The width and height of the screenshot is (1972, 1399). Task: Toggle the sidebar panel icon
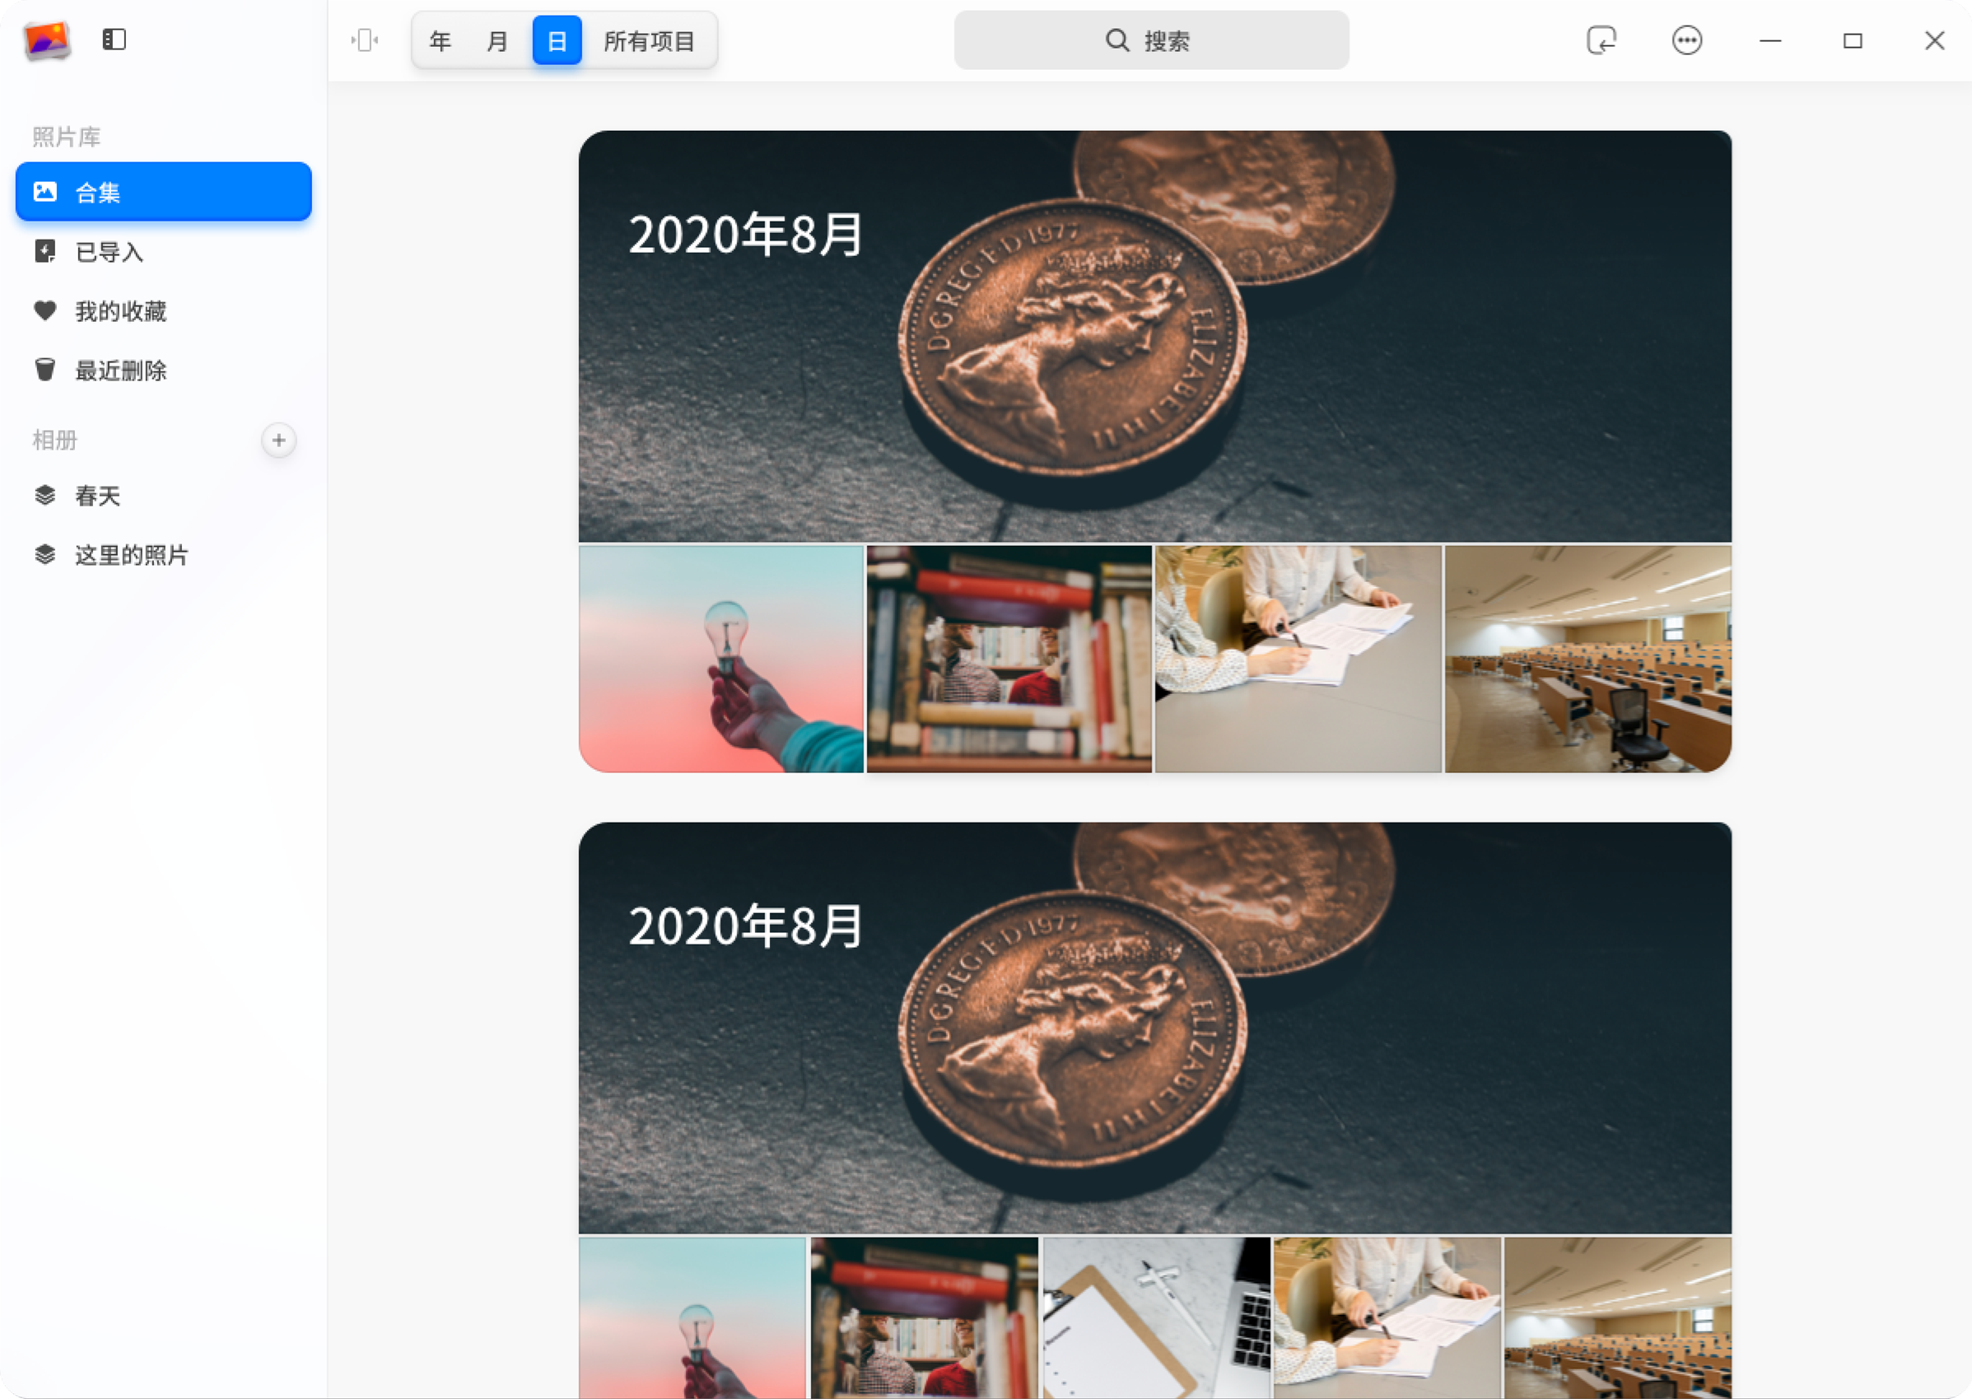click(x=114, y=40)
